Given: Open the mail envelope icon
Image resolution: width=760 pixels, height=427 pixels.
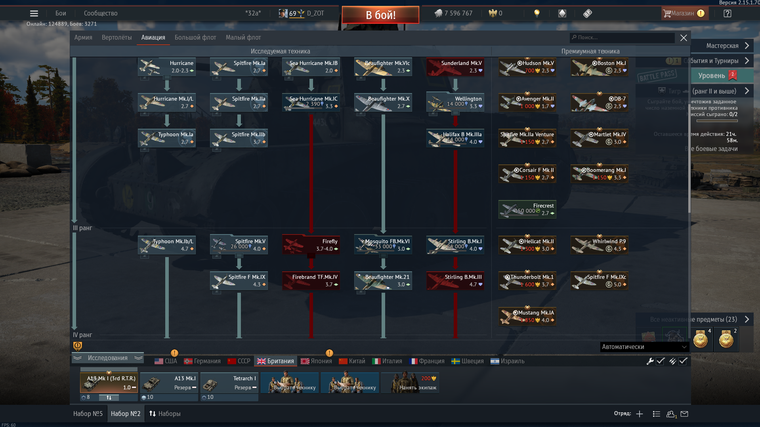Looking at the screenshot, I should pyautogui.click(x=684, y=414).
